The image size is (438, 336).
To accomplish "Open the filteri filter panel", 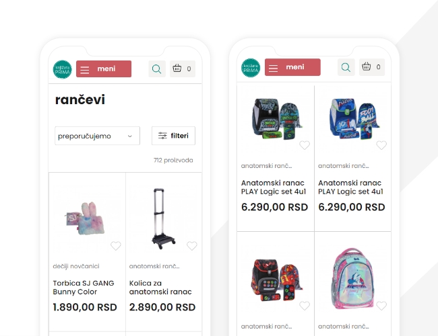I will pyautogui.click(x=173, y=136).
